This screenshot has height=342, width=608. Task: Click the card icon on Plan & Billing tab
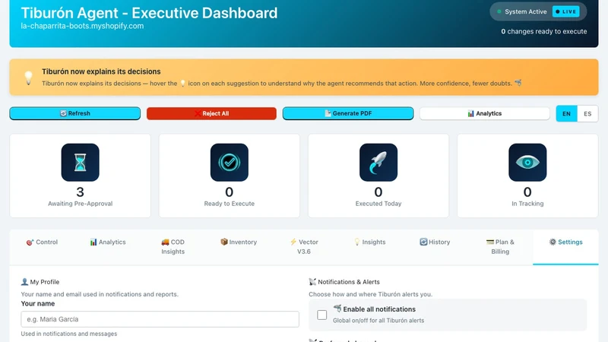pos(490,242)
